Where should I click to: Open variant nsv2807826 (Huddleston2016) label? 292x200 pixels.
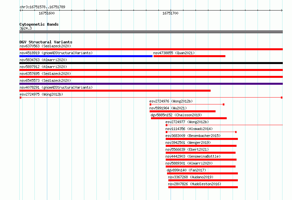(x=195, y=184)
